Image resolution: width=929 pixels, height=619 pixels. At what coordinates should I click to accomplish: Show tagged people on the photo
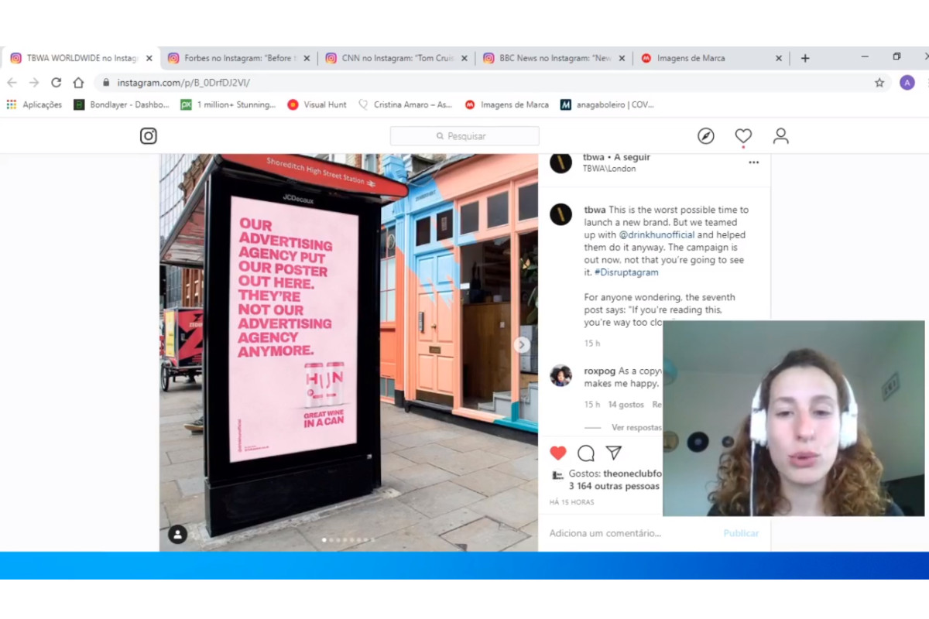click(177, 534)
